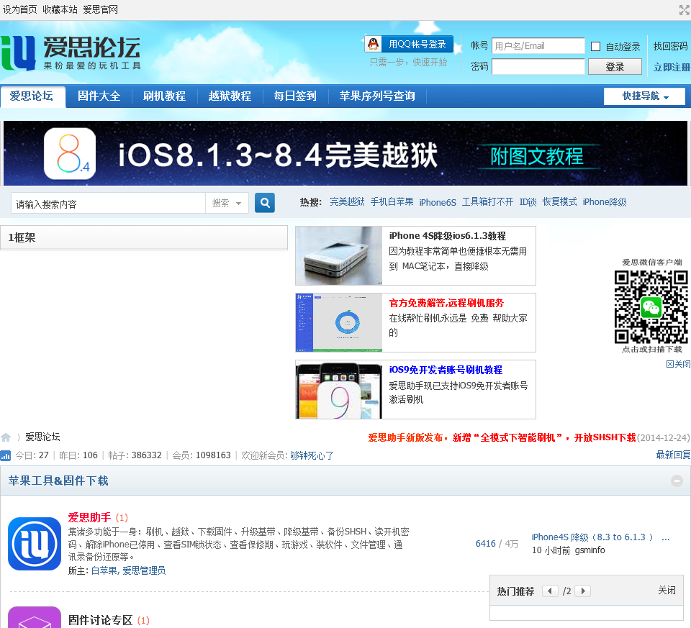This screenshot has height=628, width=691.
Task: Click the blue magnifier search button
Action: [x=264, y=203]
